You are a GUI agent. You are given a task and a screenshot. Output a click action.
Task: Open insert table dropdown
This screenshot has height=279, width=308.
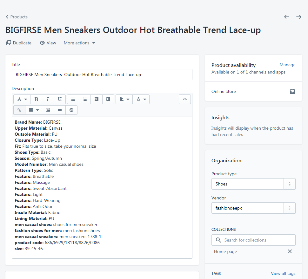tap(34, 110)
